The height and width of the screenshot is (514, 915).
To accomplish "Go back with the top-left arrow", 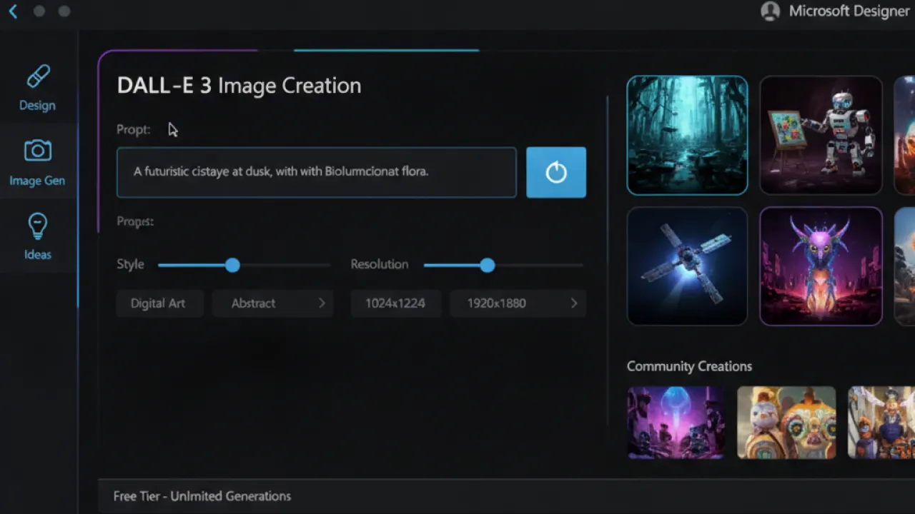I will (x=13, y=11).
